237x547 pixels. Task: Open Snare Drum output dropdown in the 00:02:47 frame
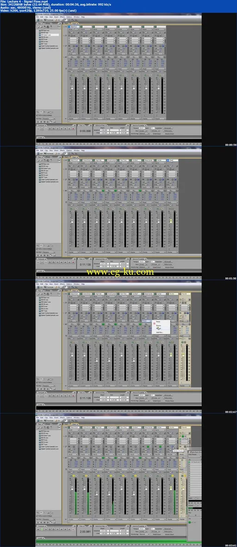tap(86, 386)
